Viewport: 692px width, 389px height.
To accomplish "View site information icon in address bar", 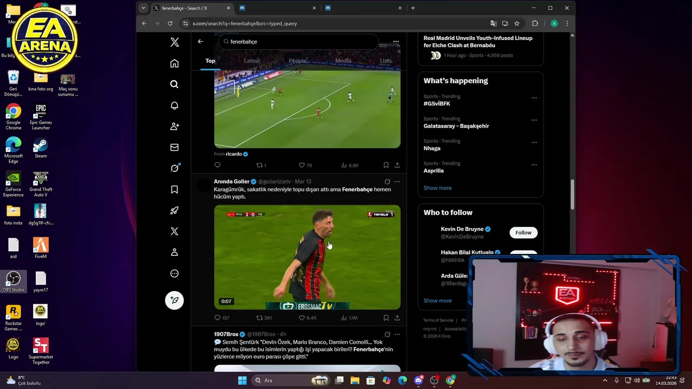I will tap(185, 23).
